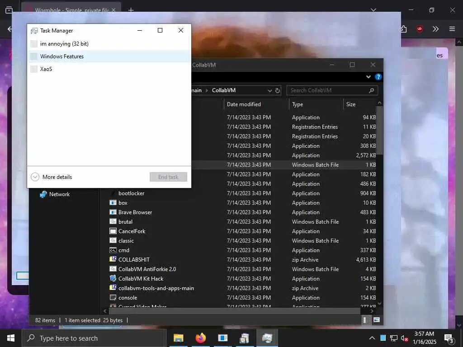Click the search magnifier in CollabVM search
The width and height of the screenshot is (463, 347).
coord(372,90)
